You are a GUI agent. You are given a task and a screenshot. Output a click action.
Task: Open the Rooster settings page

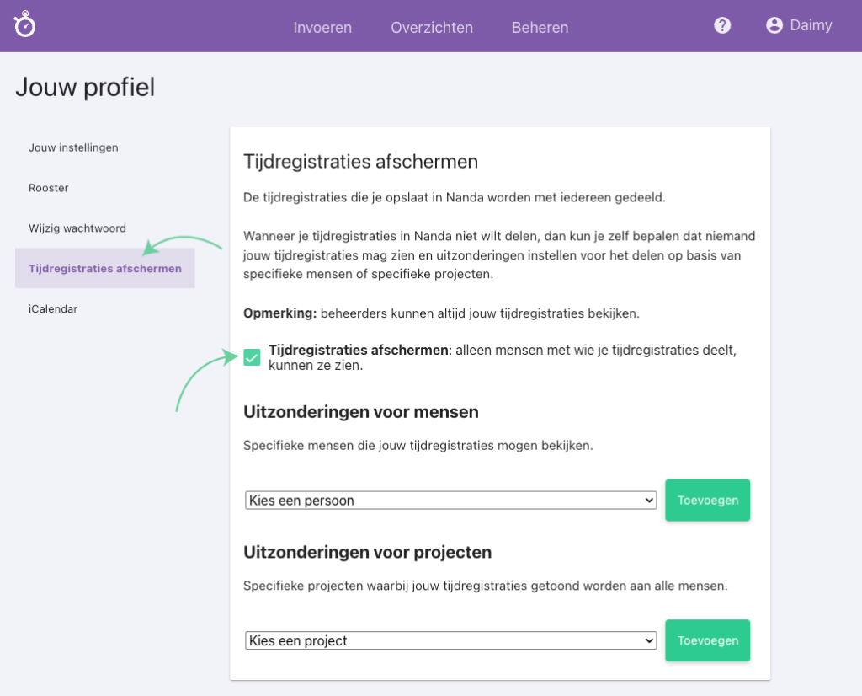tap(48, 188)
